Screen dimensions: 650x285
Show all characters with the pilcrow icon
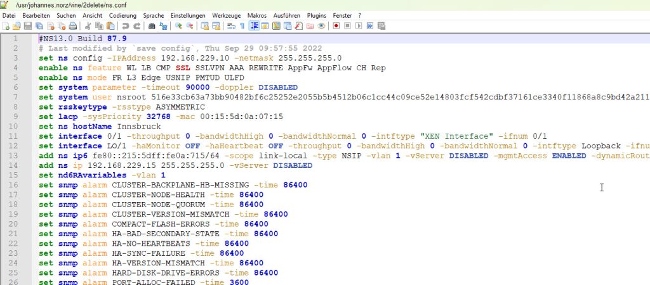242,26
